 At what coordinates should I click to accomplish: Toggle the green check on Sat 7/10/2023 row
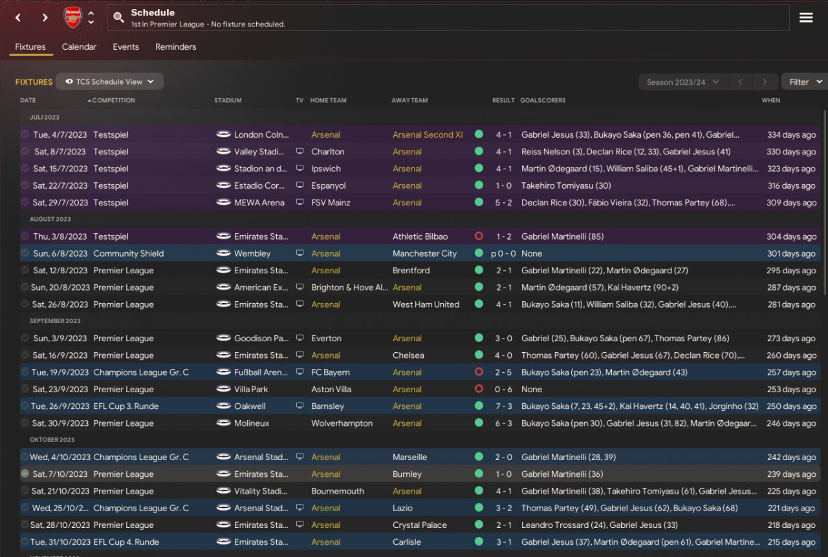(x=25, y=474)
